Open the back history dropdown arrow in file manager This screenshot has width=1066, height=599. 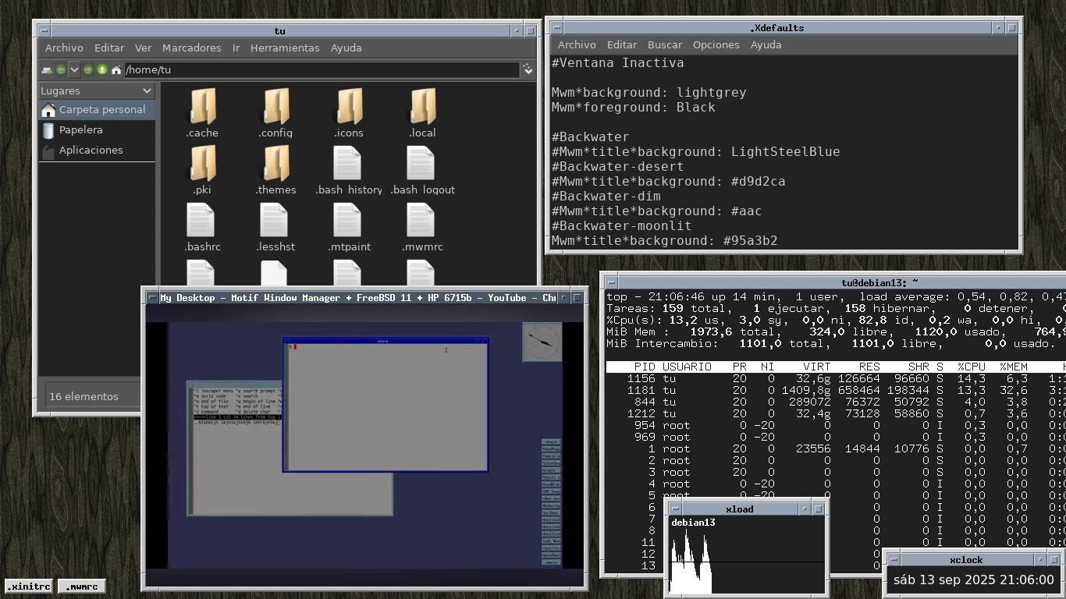click(74, 69)
